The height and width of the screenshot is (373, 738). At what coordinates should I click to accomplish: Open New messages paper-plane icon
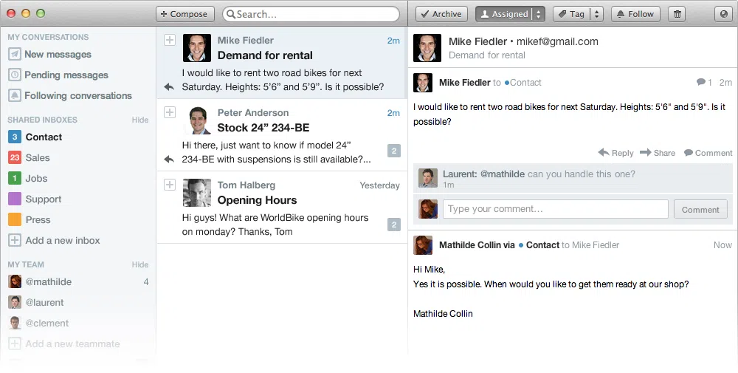click(15, 54)
